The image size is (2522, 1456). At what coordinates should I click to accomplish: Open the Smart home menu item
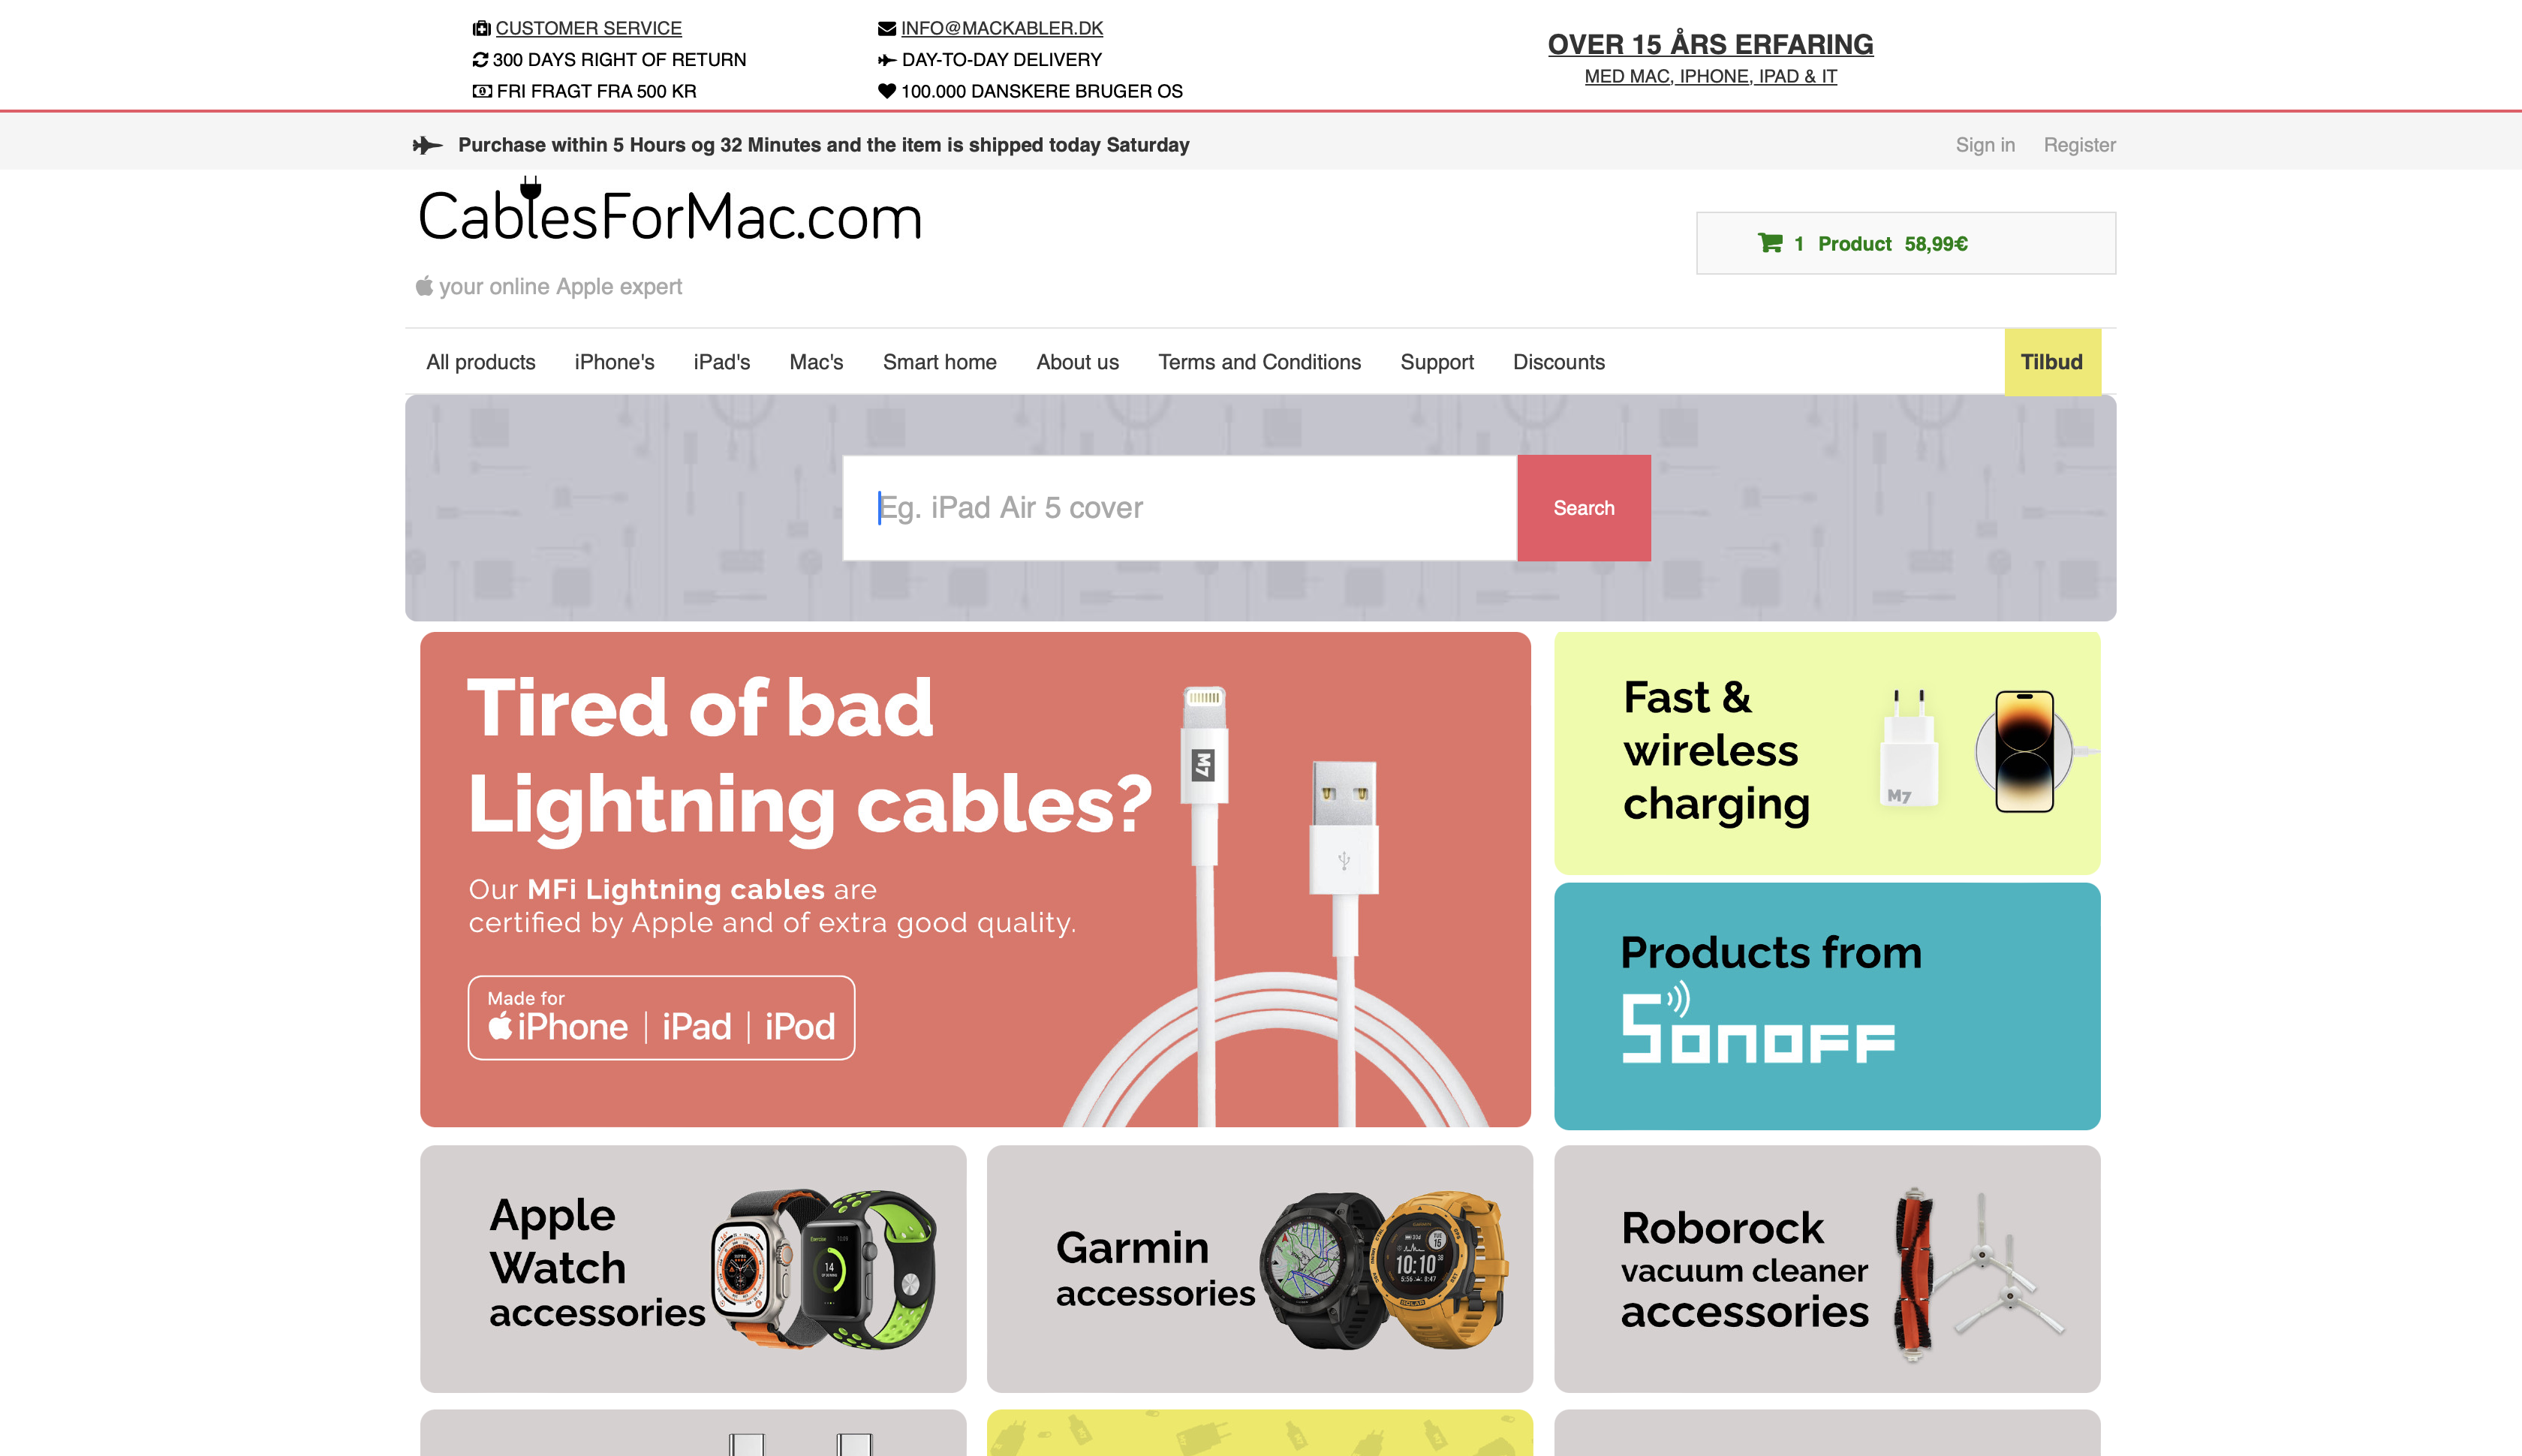pos(939,362)
